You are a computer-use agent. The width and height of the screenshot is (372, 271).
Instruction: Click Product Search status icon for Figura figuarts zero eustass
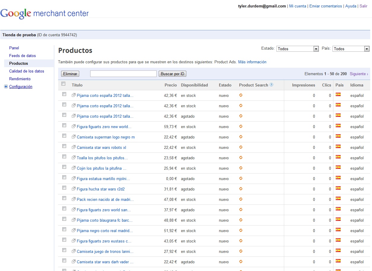(241, 241)
